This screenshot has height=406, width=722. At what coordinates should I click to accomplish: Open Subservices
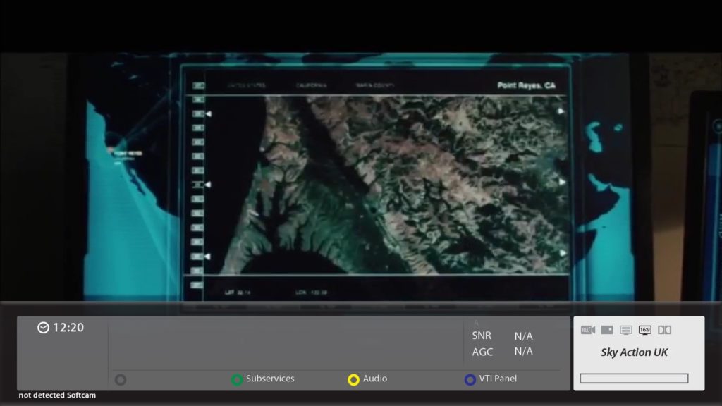coord(270,379)
